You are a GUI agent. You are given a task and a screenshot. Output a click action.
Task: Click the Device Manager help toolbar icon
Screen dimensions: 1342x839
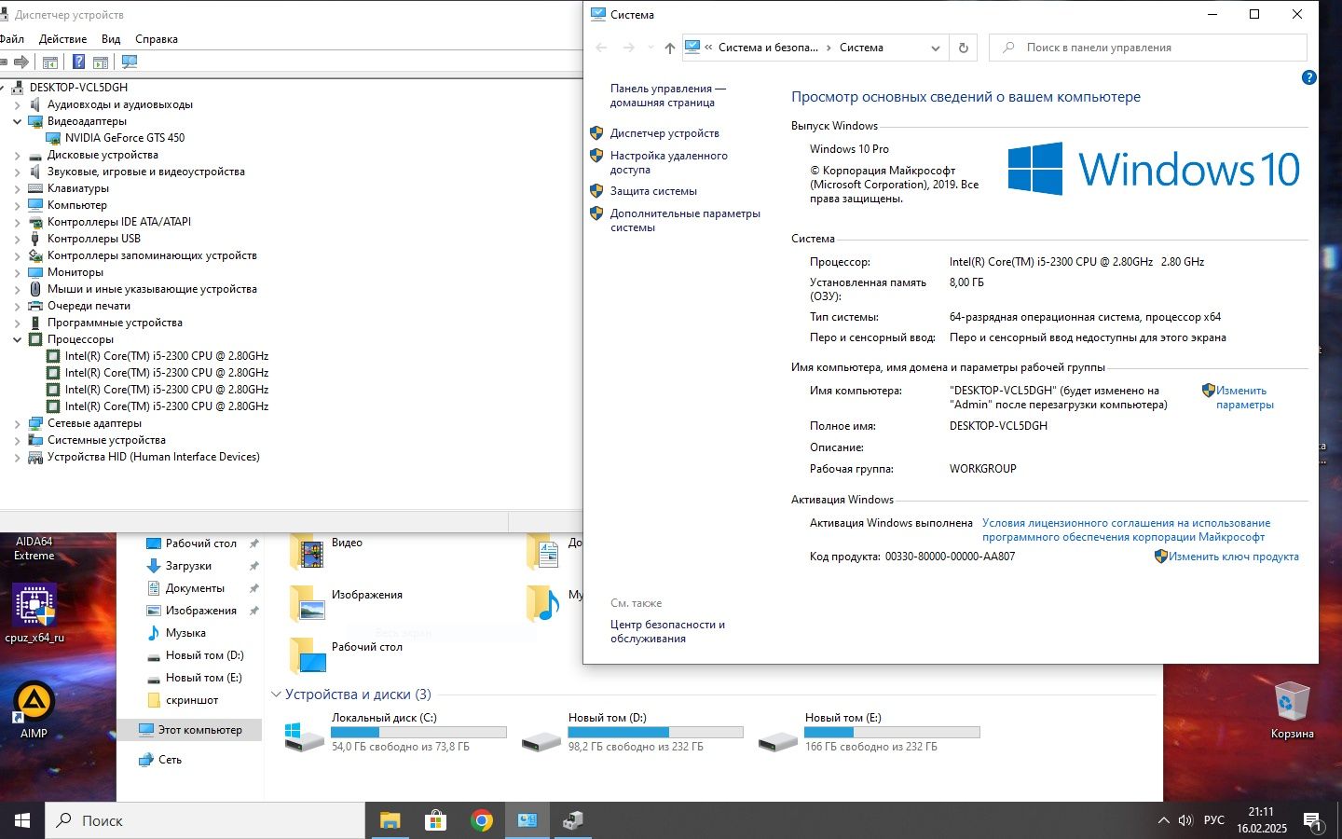click(78, 62)
